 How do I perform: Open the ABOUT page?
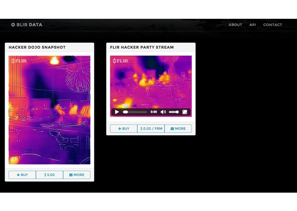coord(235,25)
